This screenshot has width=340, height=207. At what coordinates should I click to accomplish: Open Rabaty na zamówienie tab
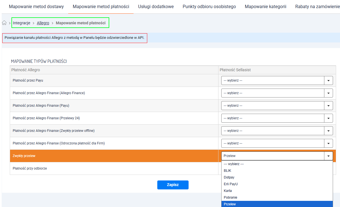pos(317,6)
